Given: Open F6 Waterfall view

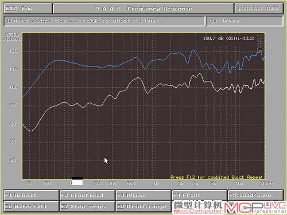Looking at the screenshot, I should 31,206.
